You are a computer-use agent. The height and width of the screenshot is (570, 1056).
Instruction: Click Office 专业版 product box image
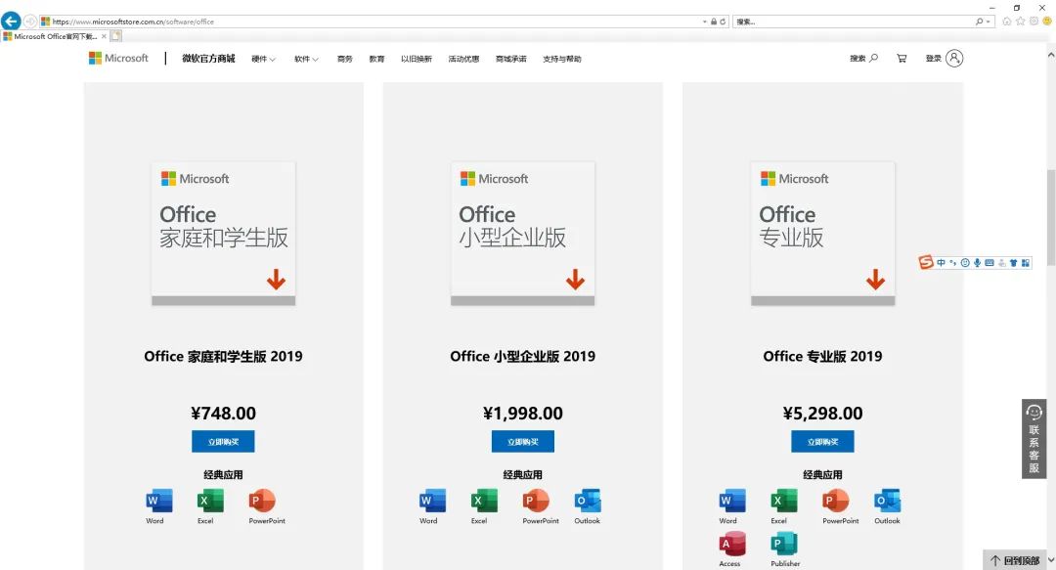click(823, 234)
